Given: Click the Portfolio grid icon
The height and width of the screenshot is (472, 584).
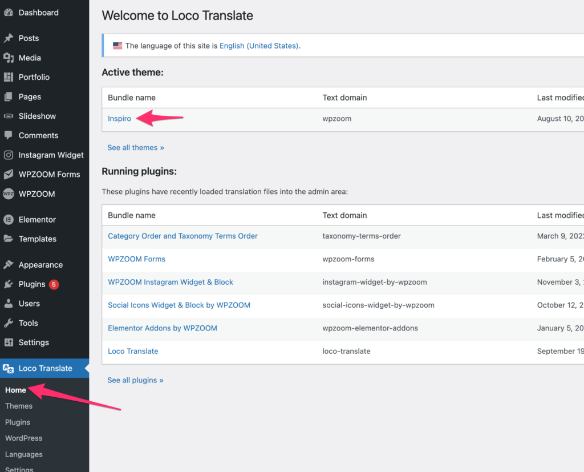Looking at the screenshot, I should [x=9, y=77].
